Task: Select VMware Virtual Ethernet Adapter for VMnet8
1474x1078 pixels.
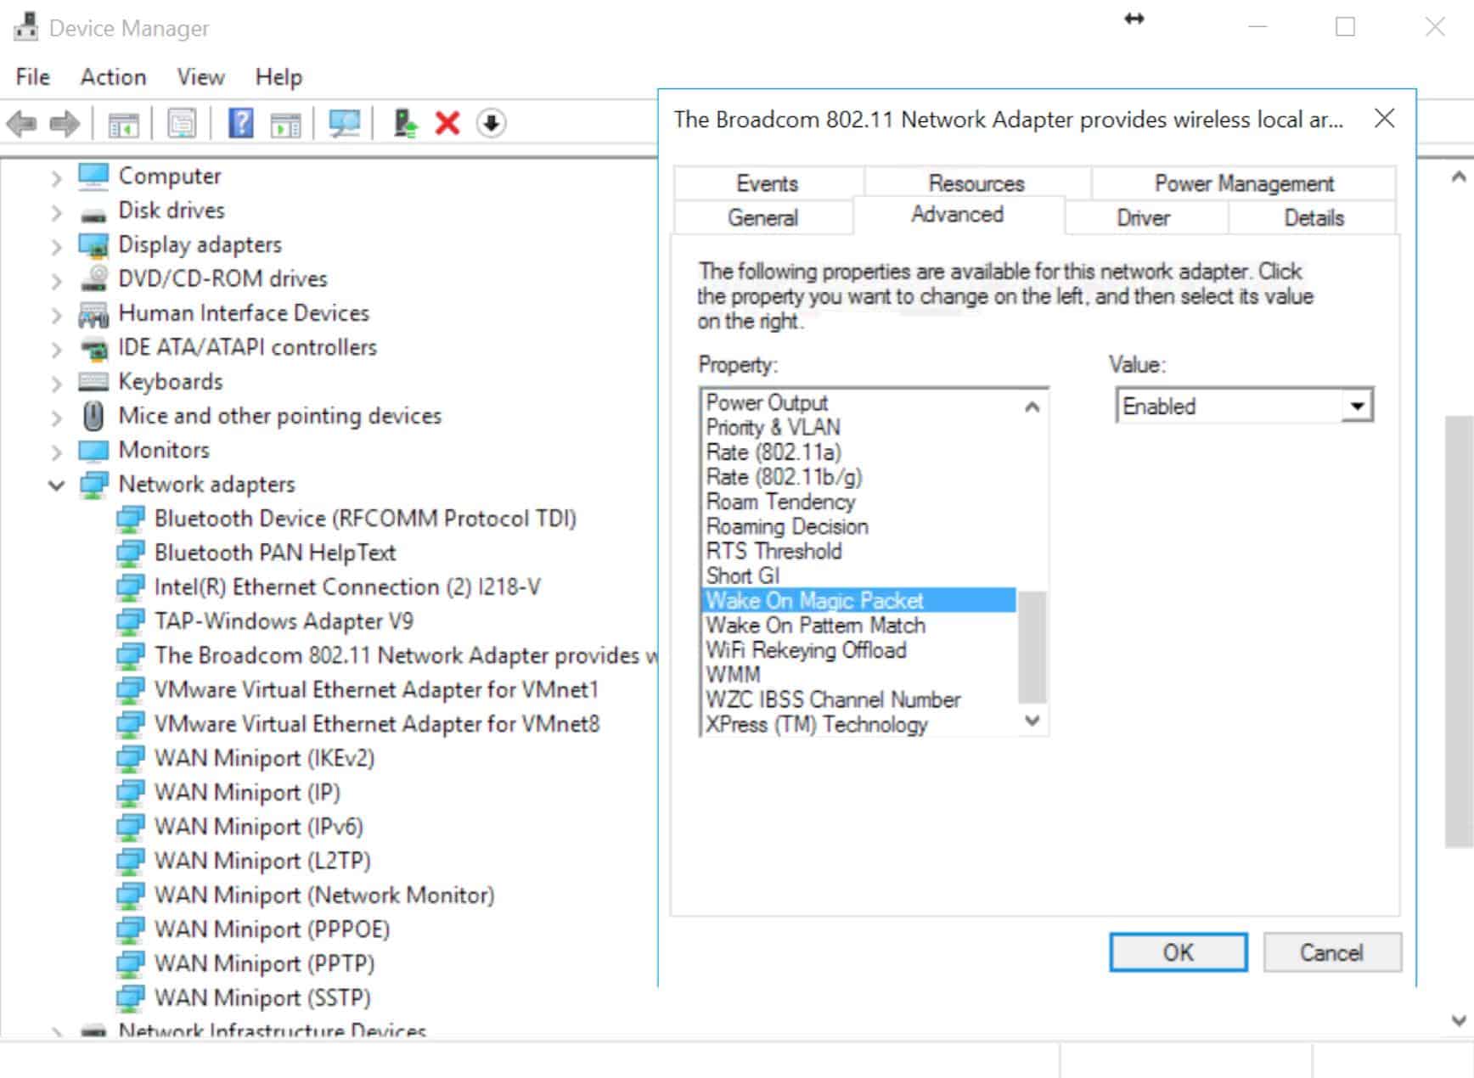Action: (377, 724)
